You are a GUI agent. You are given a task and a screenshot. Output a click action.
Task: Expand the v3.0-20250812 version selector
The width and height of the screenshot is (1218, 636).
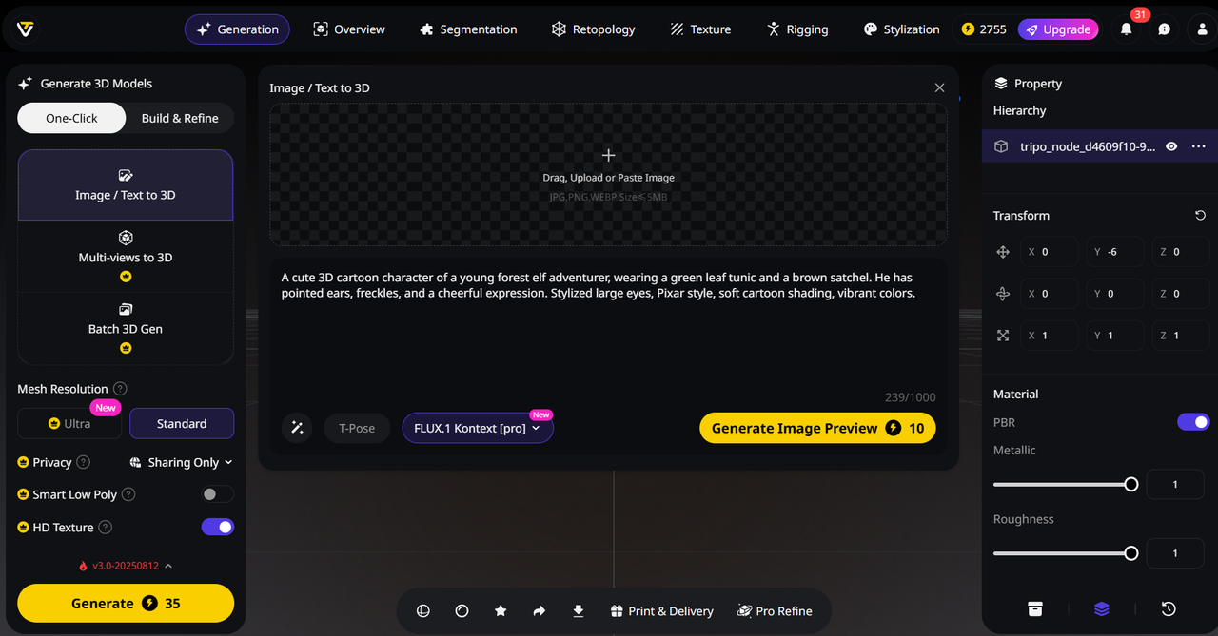pos(126,566)
